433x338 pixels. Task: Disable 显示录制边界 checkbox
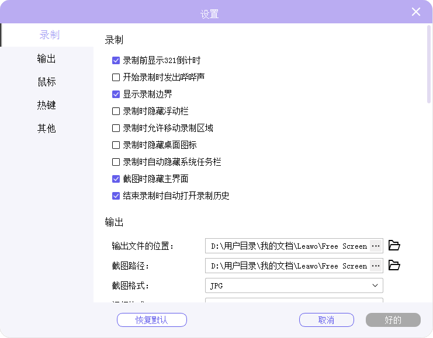pos(116,94)
